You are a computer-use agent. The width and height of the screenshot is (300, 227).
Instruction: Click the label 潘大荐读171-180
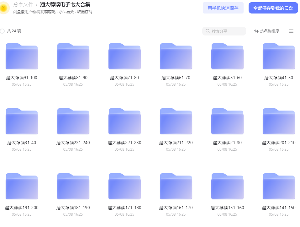tap(124, 208)
